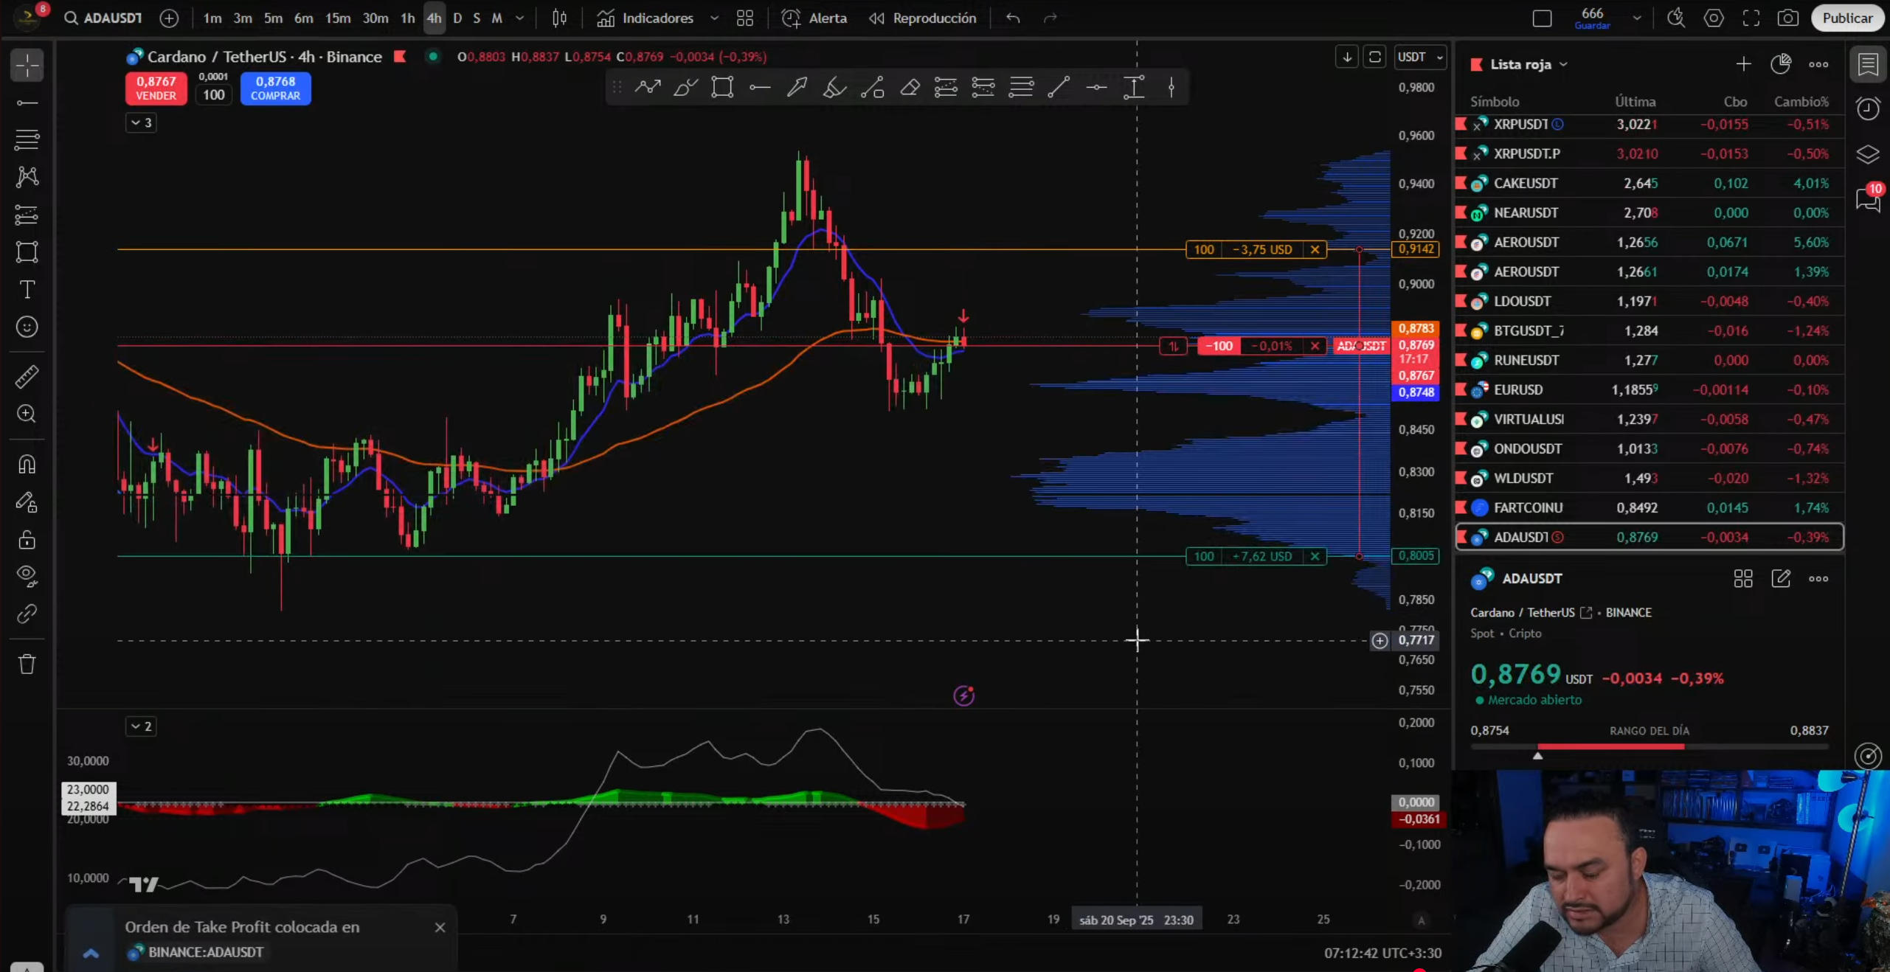Viewport: 1890px width, 972px height.
Task: Click the eraser icon in drawing toolbar
Action: (x=910, y=88)
